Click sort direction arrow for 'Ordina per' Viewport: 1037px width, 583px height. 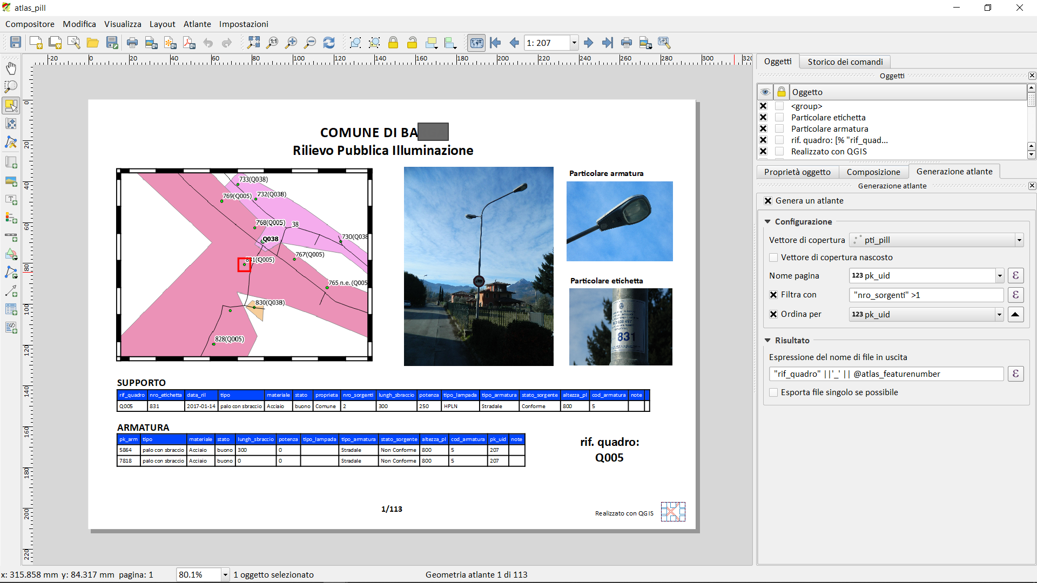1015,314
